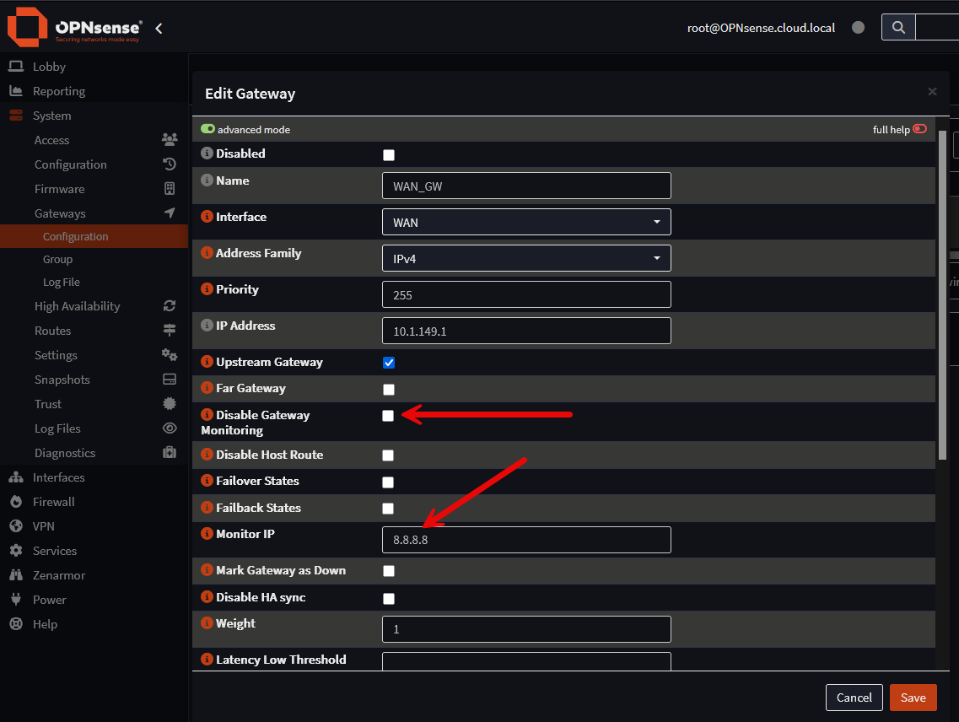Click the Snapshots drive icon
The width and height of the screenshot is (959, 722).
coord(170,380)
